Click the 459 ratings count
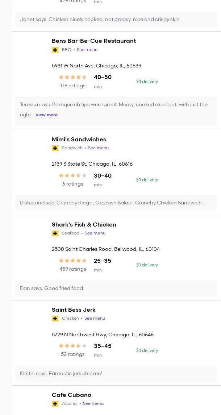221x415 pixels. pyautogui.click(x=73, y=269)
